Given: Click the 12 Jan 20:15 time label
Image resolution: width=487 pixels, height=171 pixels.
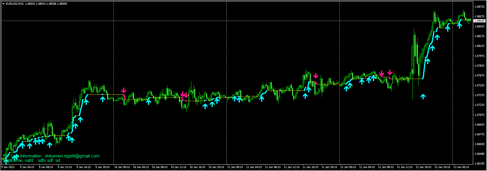Looking at the screenshot, I should (442, 167).
